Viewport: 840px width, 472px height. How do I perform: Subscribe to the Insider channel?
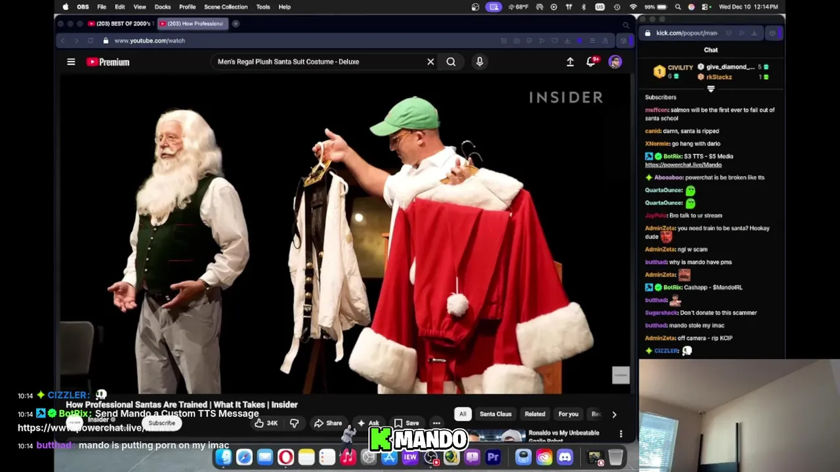161,423
